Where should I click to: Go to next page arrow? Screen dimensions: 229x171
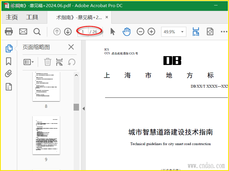pos(68,32)
